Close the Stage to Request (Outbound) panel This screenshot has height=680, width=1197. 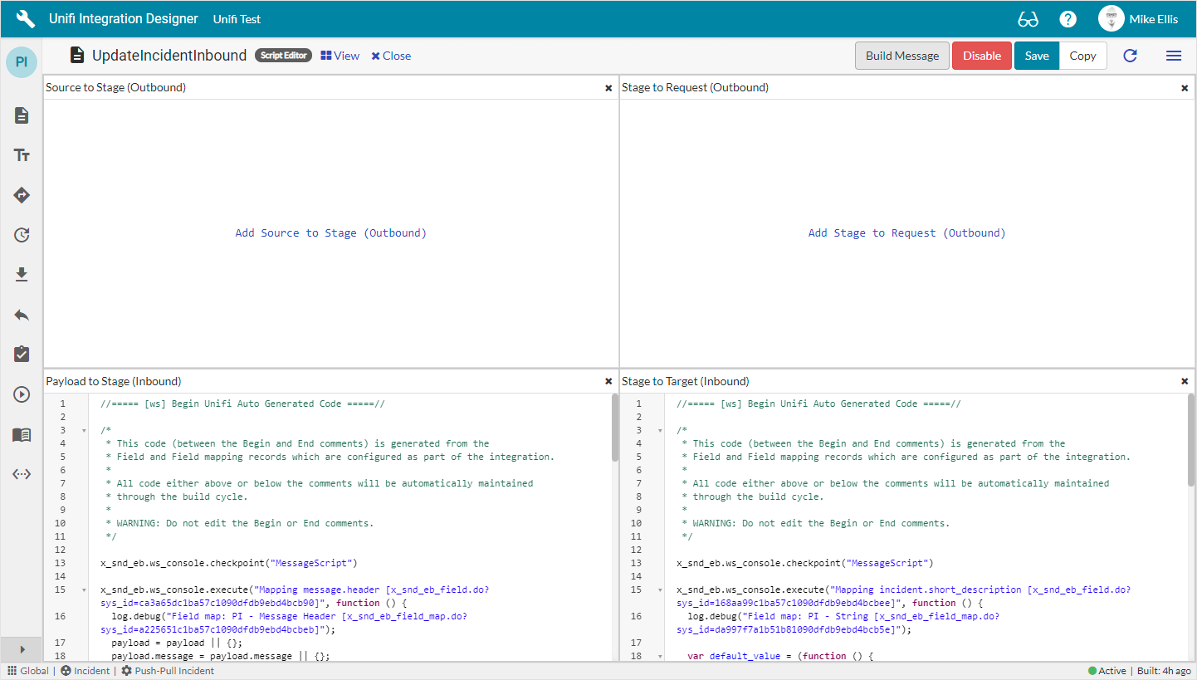(x=1185, y=88)
